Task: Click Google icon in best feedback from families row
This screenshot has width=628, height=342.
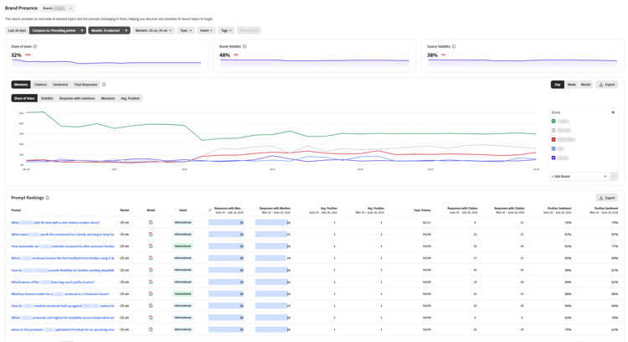Action: click(151, 258)
